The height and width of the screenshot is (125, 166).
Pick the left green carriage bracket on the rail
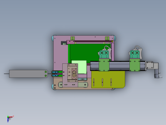click(104, 65)
